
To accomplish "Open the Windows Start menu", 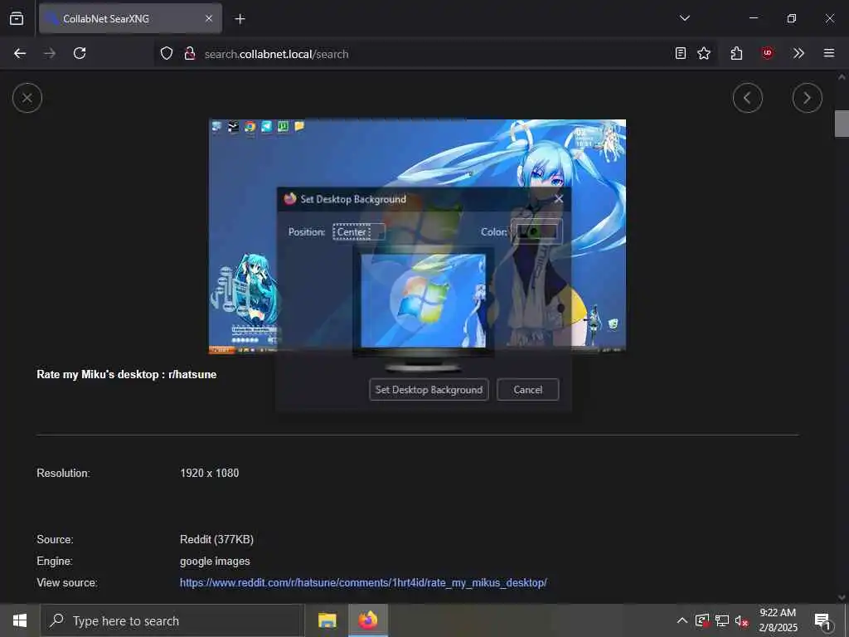I will coord(20,620).
